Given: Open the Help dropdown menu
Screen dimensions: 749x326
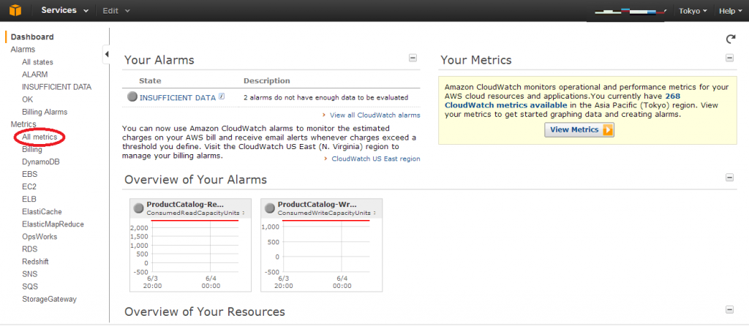Looking at the screenshot, I should (x=731, y=10).
